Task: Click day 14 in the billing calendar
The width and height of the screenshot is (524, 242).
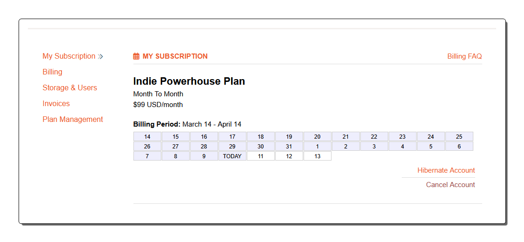Action: click(147, 137)
